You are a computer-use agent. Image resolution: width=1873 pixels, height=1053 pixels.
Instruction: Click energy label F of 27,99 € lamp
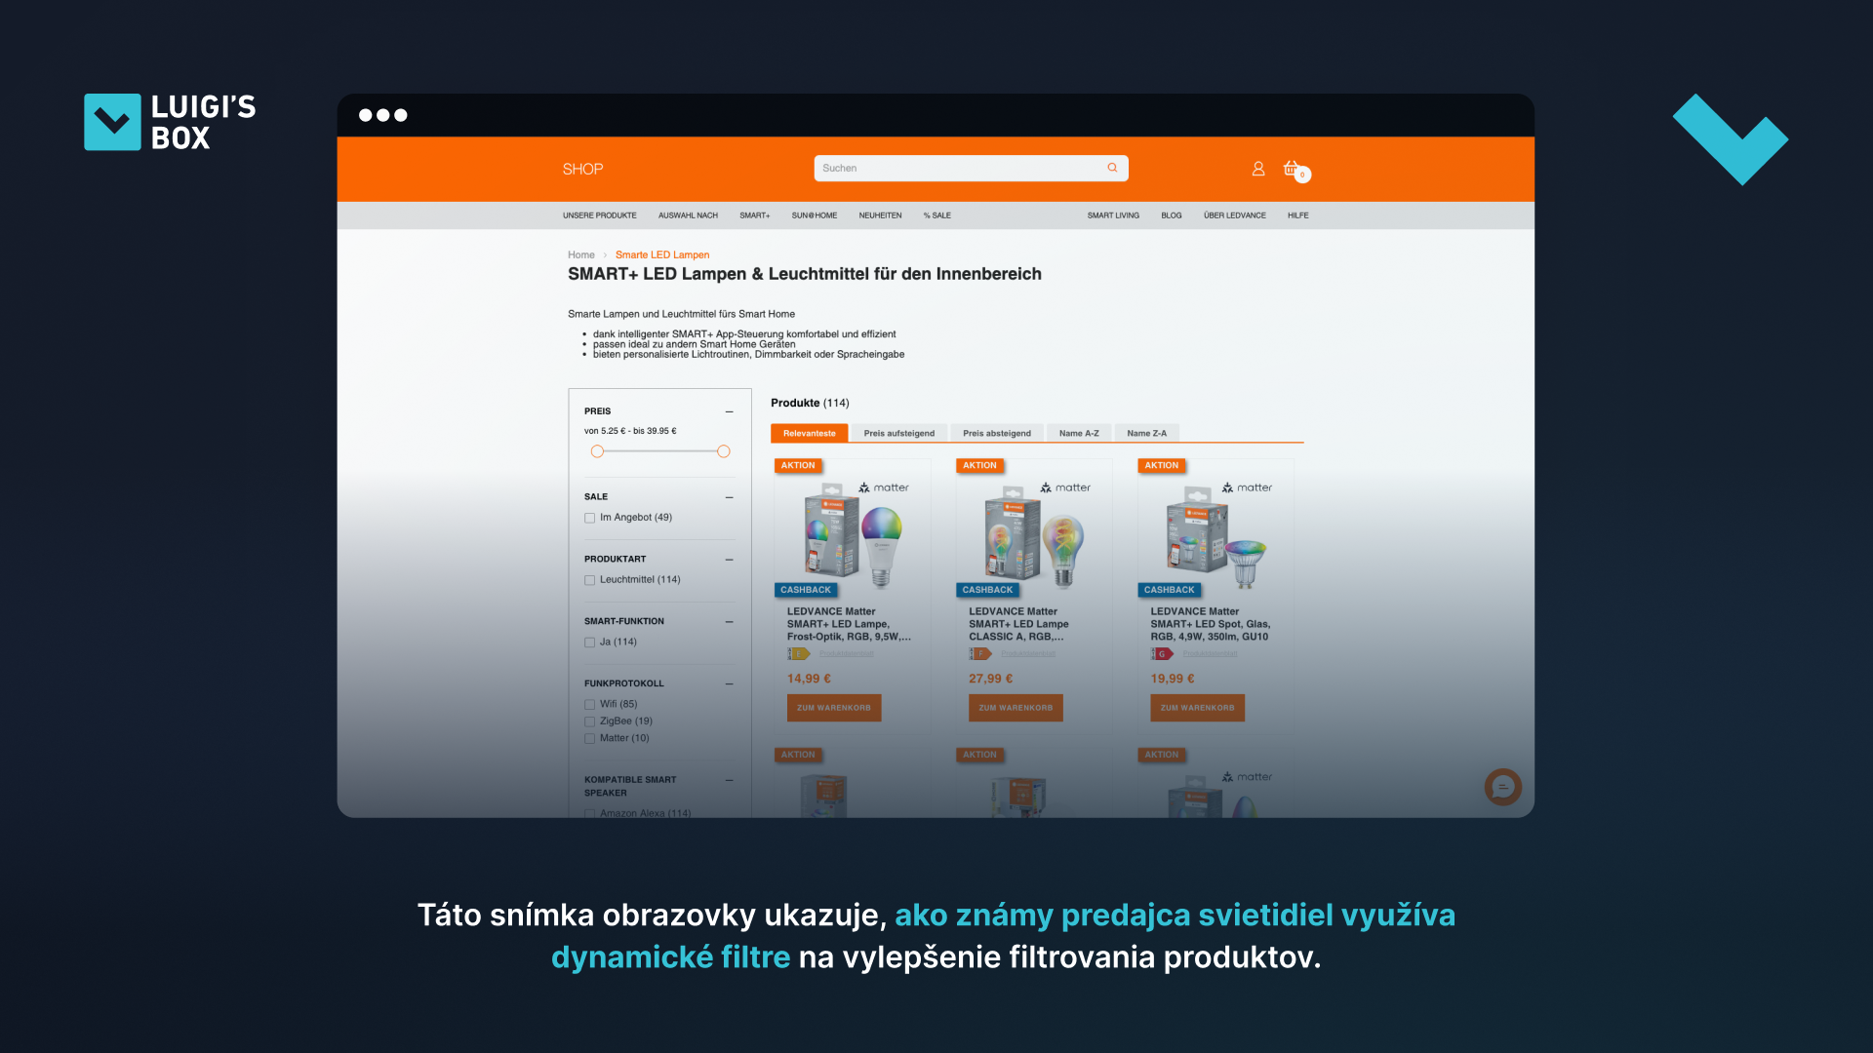click(980, 654)
